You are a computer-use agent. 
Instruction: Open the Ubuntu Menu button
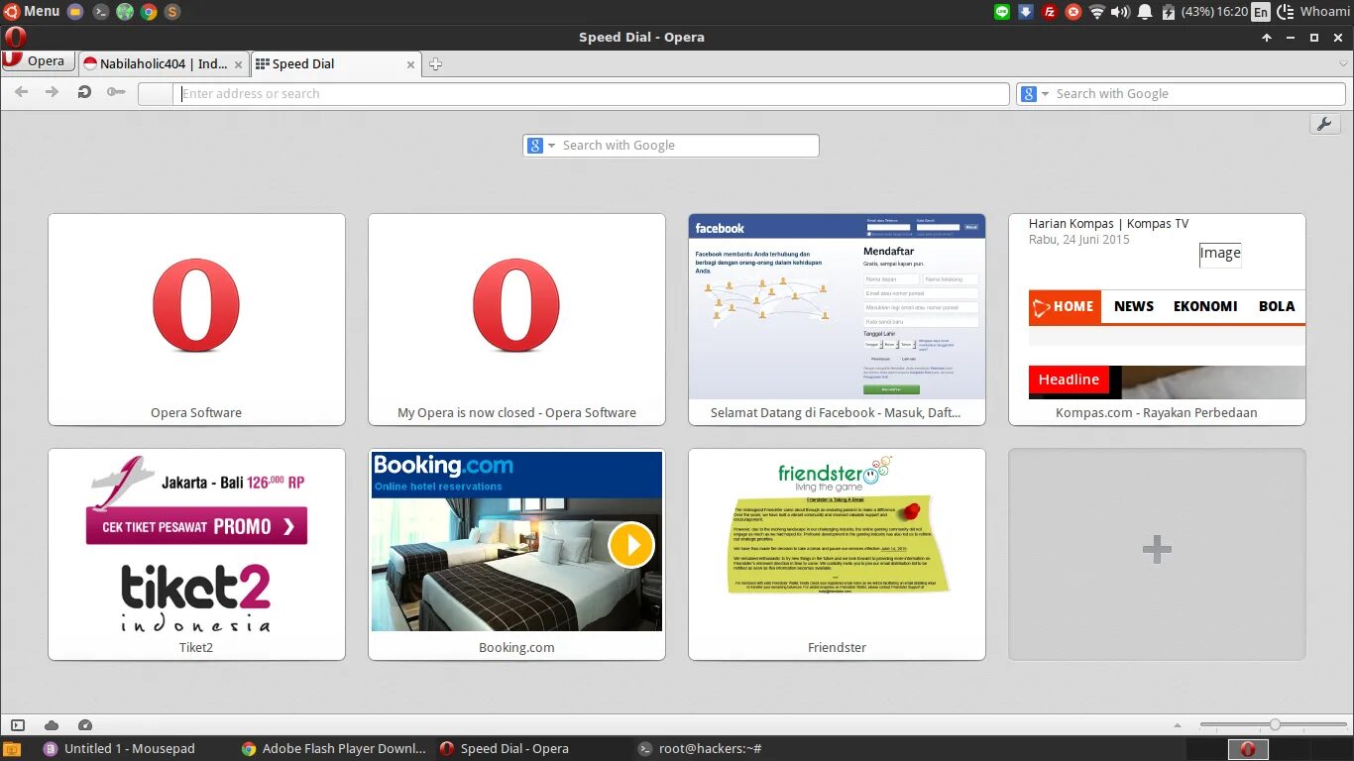click(x=31, y=11)
